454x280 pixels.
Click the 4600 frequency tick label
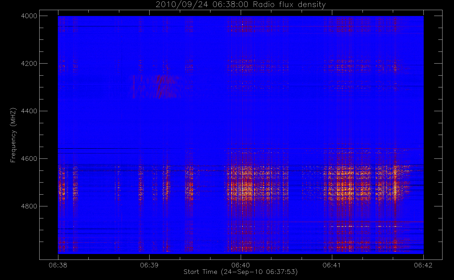pos(29,159)
